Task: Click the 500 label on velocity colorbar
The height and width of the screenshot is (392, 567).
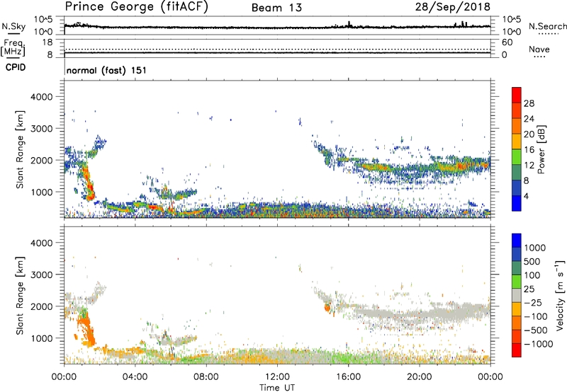Action: point(532,261)
